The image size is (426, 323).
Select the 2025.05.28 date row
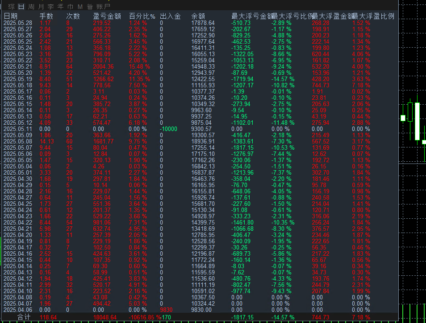pos(18,21)
